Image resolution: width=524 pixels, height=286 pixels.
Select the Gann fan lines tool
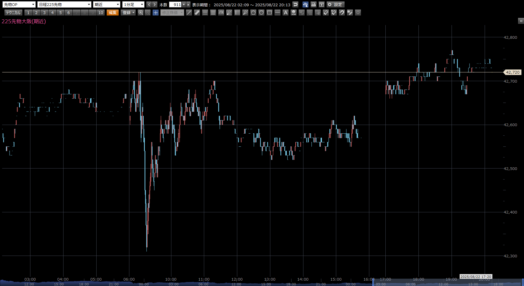click(245, 13)
